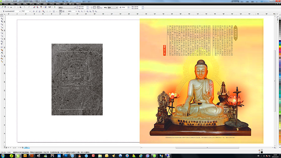The width and height of the screenshot is (281, 158).
Task: Select the Pick tool in toolbox
Action: click(2, 15)
